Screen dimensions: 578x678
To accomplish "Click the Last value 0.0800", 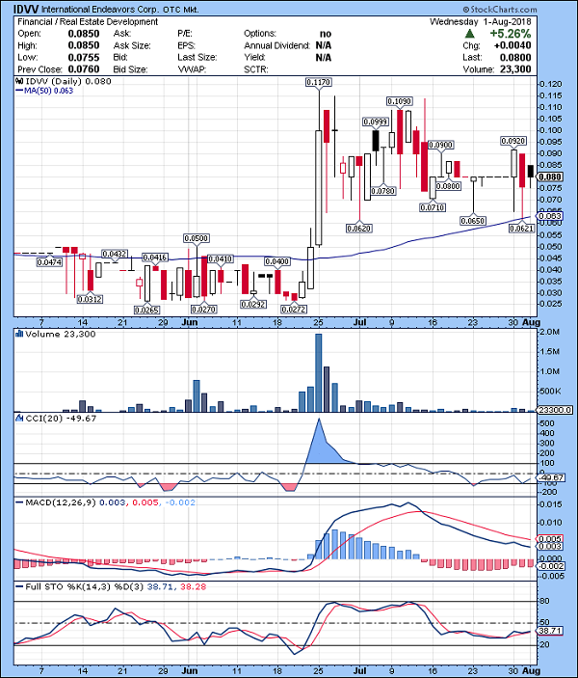I will [x=515, y=58].
